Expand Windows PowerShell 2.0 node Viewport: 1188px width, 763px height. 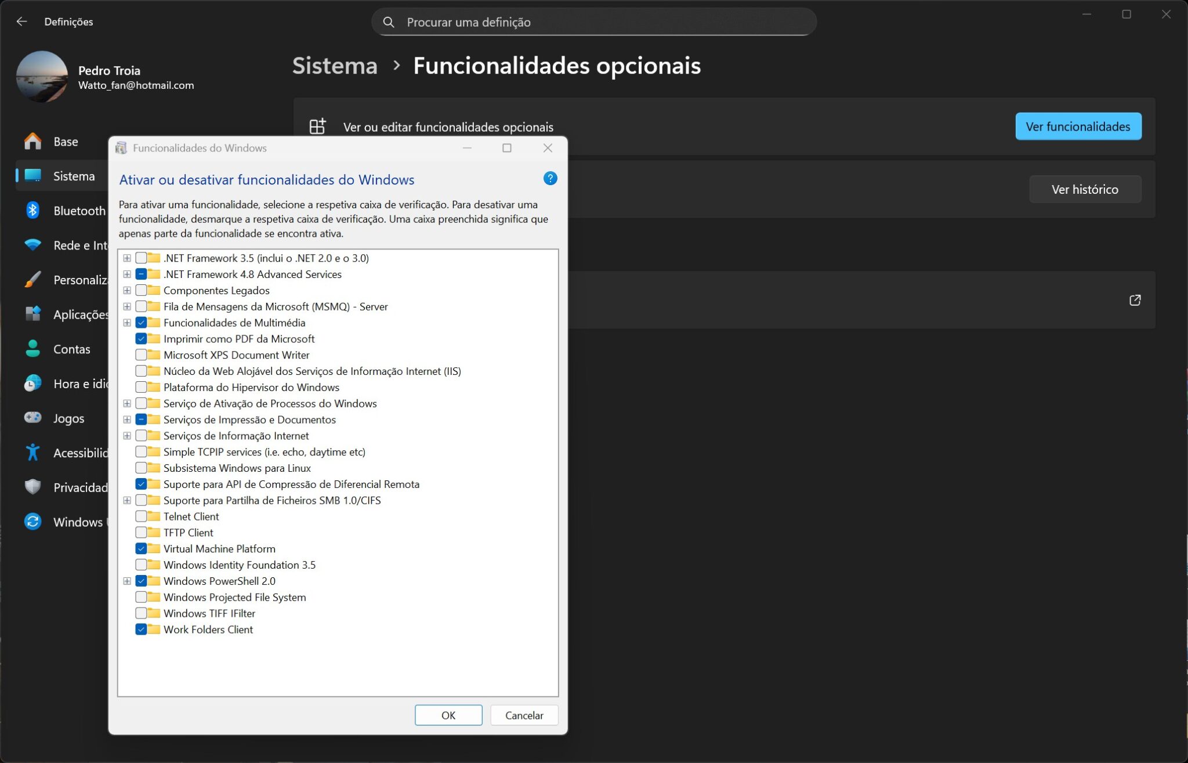coord(127,581)
